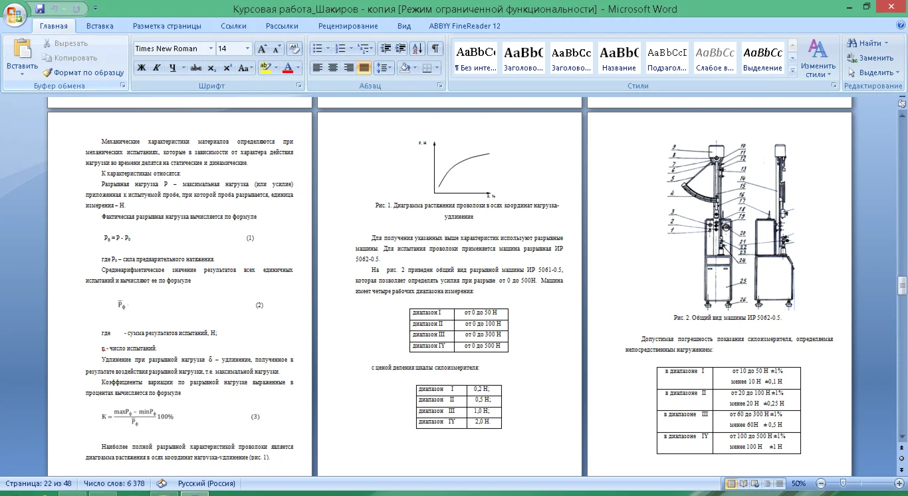Toggle justified text alignment
This screenshot has height=496, width=908.
coord(364,68)
